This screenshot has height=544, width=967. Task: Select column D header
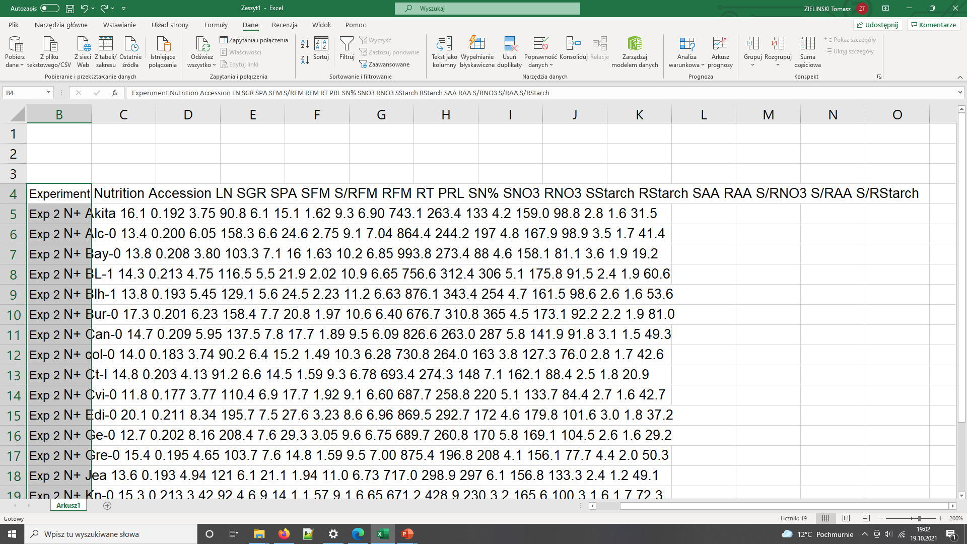(x=188, y=114)
